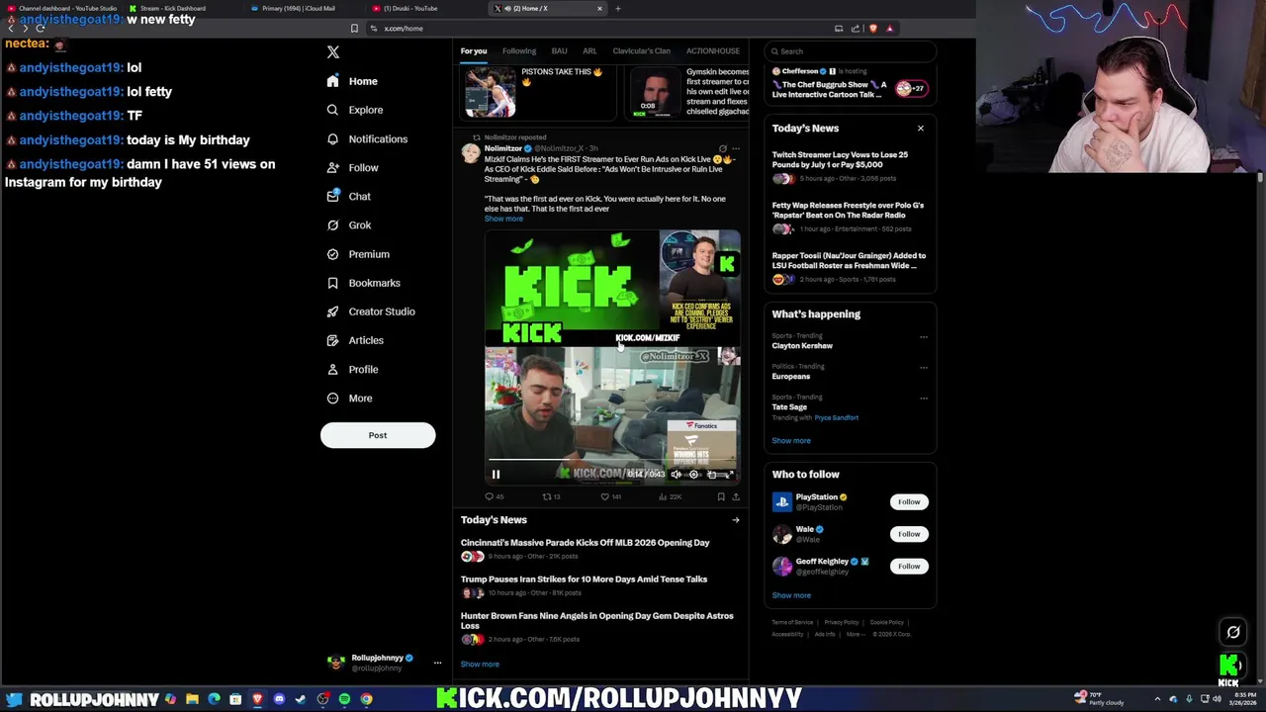Switch to the Following tab
The width and height of the screenshot is (1266, 712).
click(x=519, y=51)
